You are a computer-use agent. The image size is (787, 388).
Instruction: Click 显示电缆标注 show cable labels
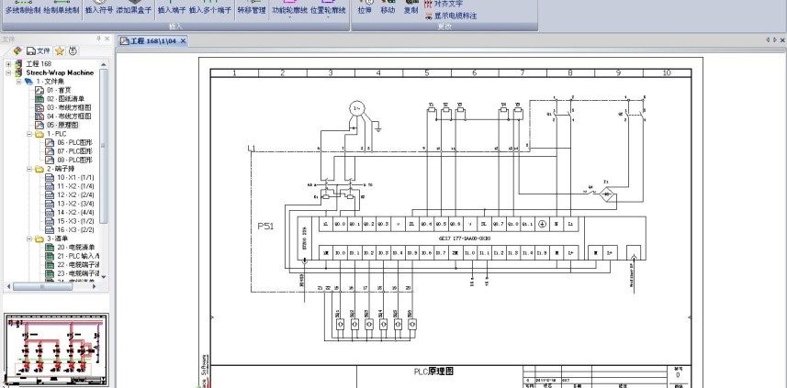tap(451, 16)
